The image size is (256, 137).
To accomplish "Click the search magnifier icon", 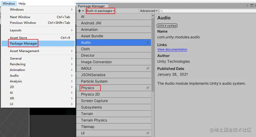I will (162, 11).
